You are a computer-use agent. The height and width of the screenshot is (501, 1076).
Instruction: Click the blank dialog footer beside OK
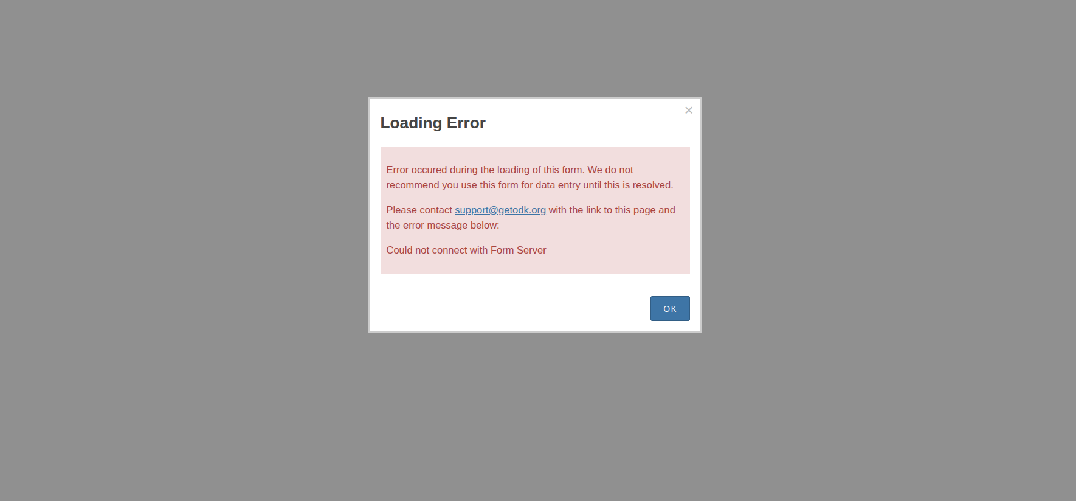click(511, 308)
